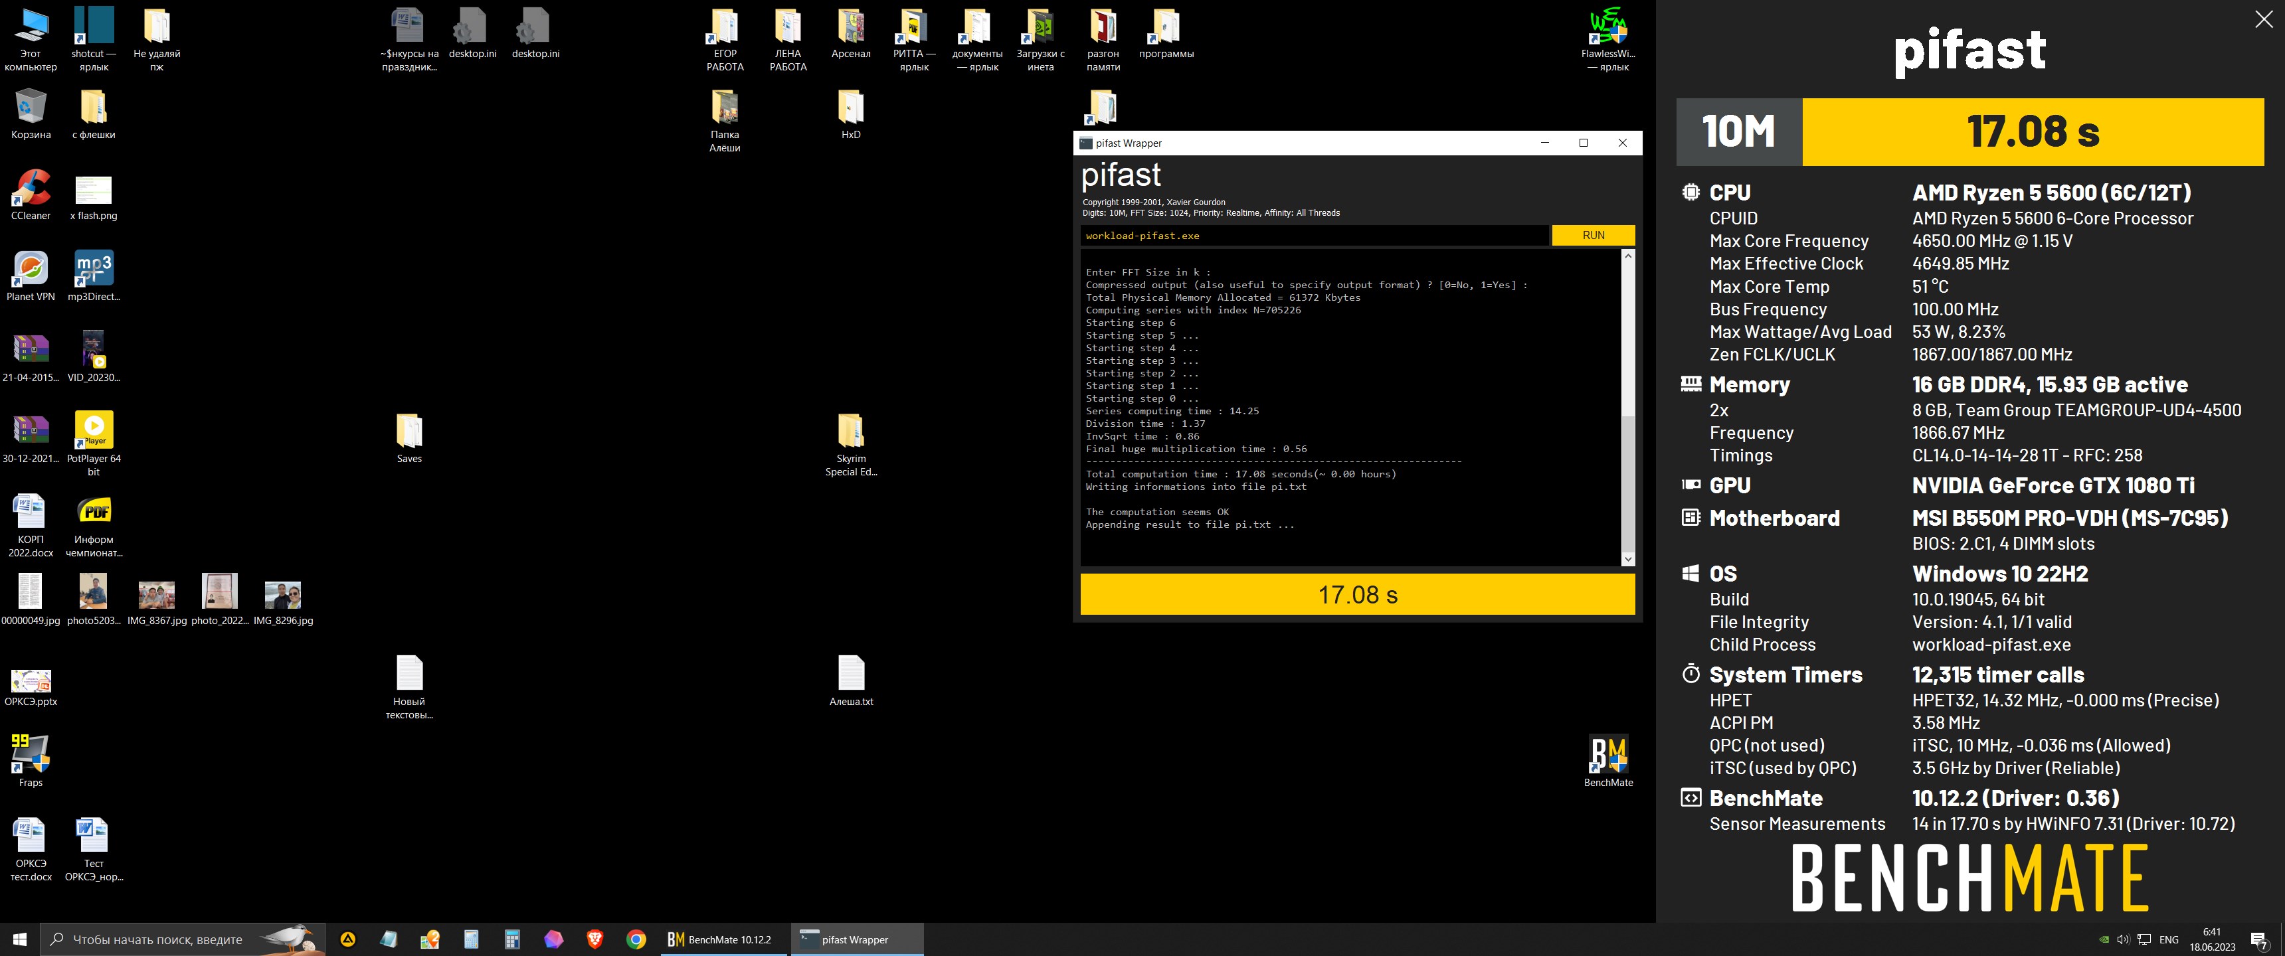
Task: Select the IMG_8367.jpg thumbnail
Action: (156, 603)
